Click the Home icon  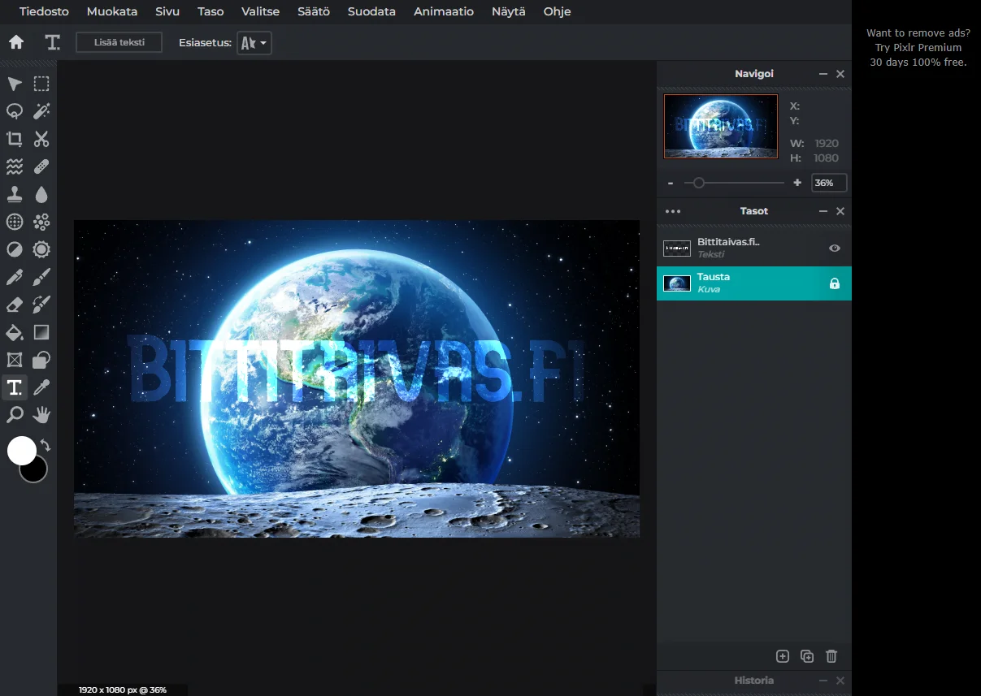click(x=16, y=42)
